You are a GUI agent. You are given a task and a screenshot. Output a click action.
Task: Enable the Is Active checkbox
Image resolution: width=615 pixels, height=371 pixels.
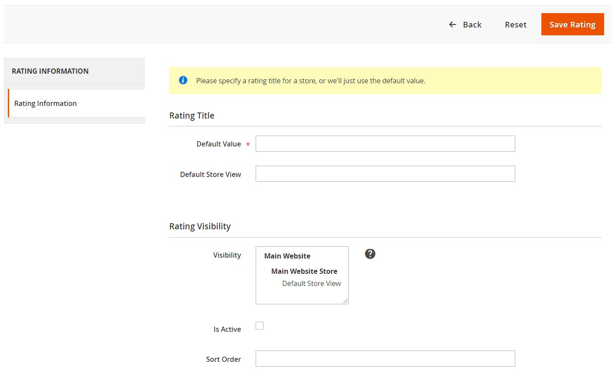(260, 326)
